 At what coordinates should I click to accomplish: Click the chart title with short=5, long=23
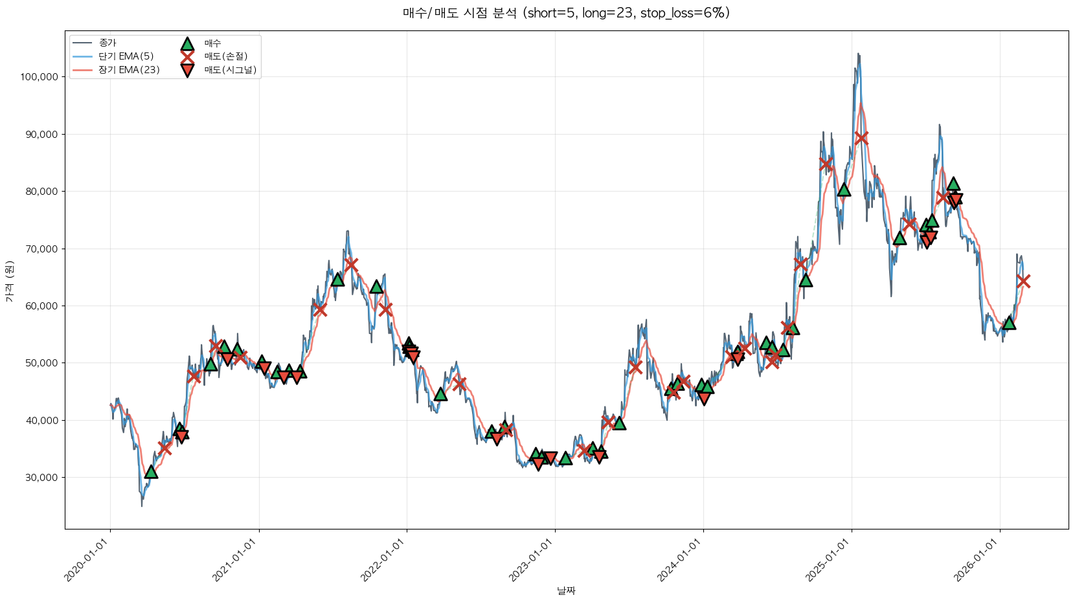566,13
